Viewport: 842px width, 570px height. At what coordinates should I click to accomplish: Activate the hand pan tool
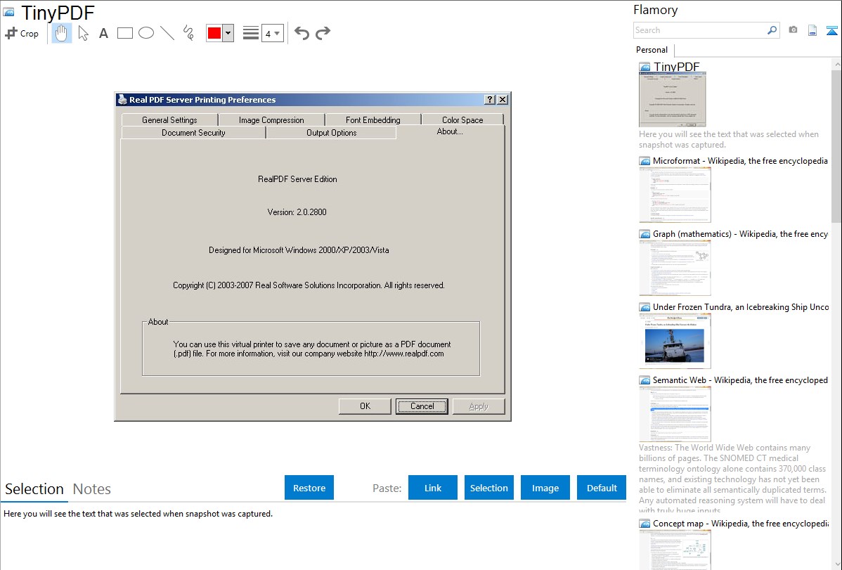coord(62,33)
